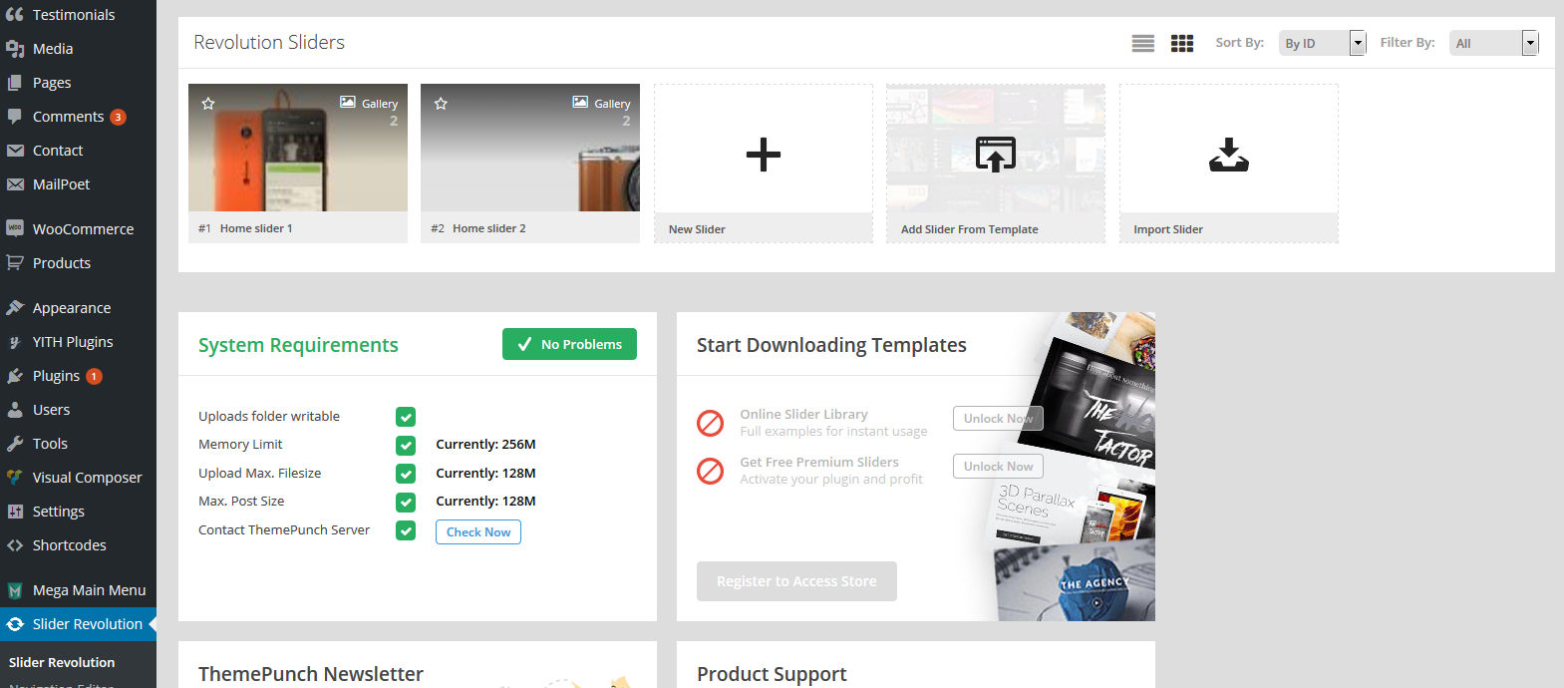Click the Add Slider From Template icon
Screen dimensions: 1564x688
point(996,155)
